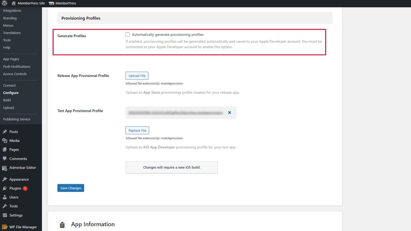This screenshot has height=231, width=411.
Task: Click the Plugins icon showing the update badge
Action: click(5, 188)
